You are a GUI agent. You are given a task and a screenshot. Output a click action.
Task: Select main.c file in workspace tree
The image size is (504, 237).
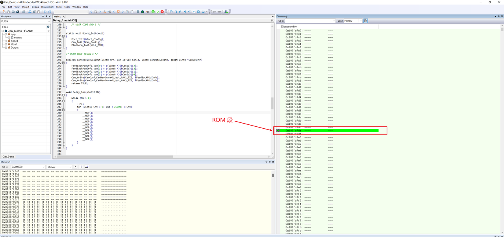[x=18, y=37]
